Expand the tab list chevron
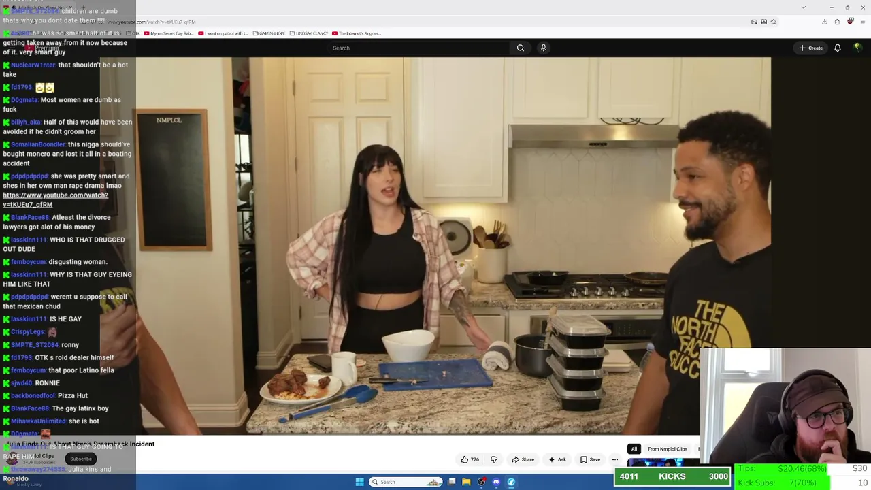 coord(804,7)
